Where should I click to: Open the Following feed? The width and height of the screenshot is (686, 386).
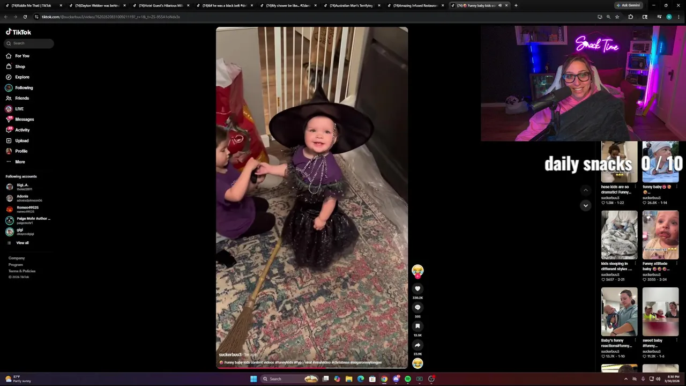tap(19, 87)
